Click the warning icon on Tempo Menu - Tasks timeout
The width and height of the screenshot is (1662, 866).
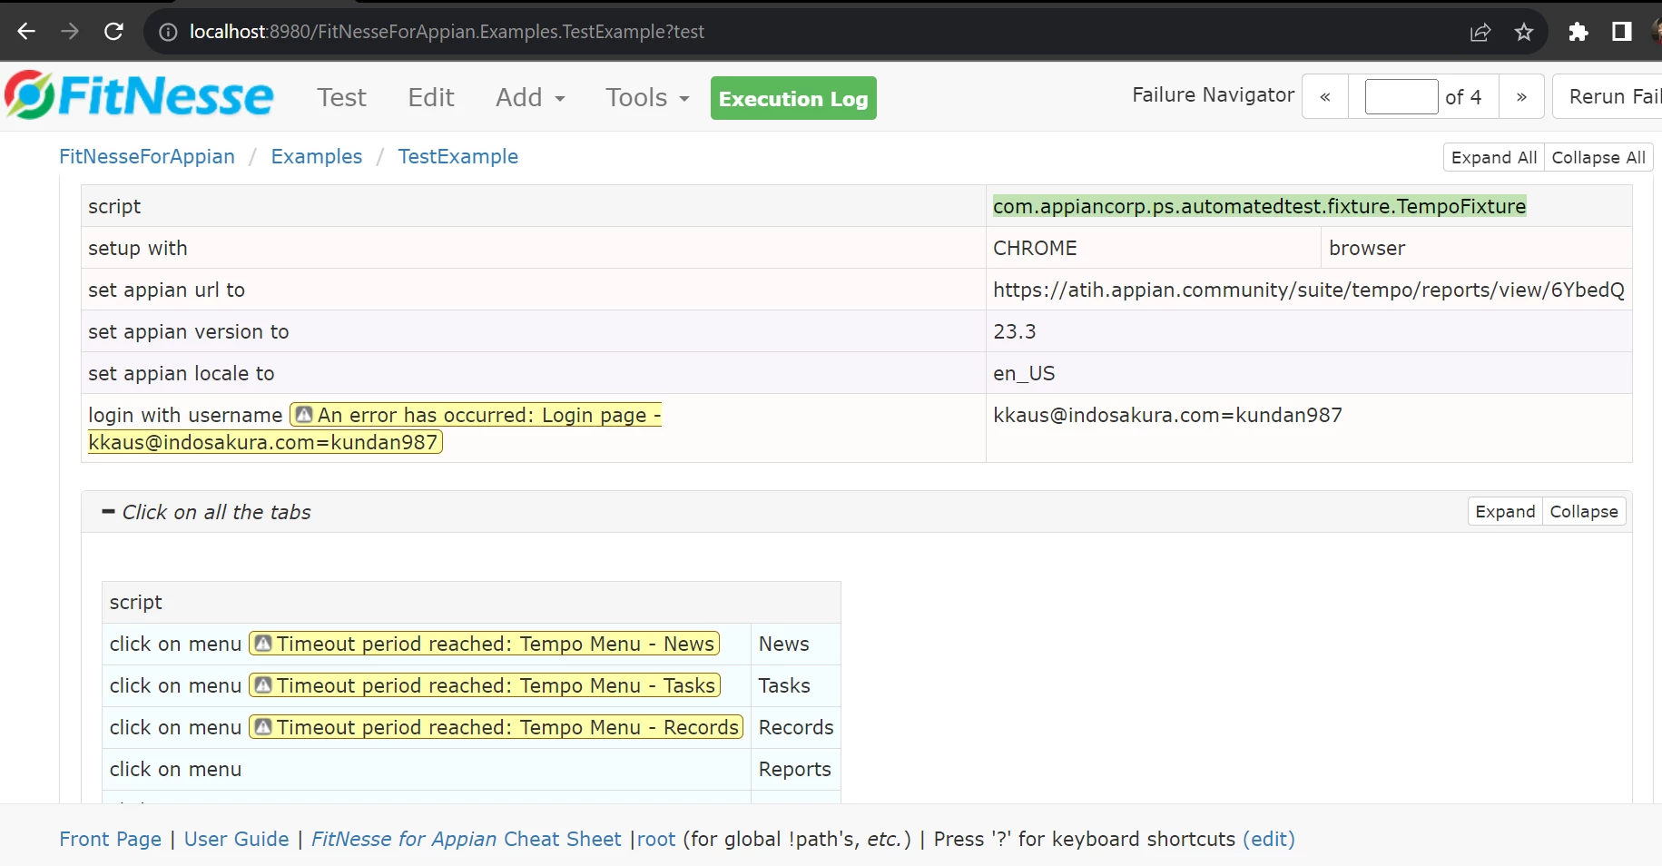pyautogui.click(x=263, y=685)
